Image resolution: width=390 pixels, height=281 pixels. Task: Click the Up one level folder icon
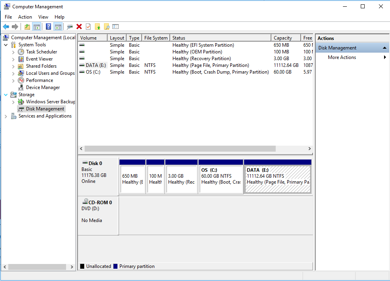(x=27, y=27)
